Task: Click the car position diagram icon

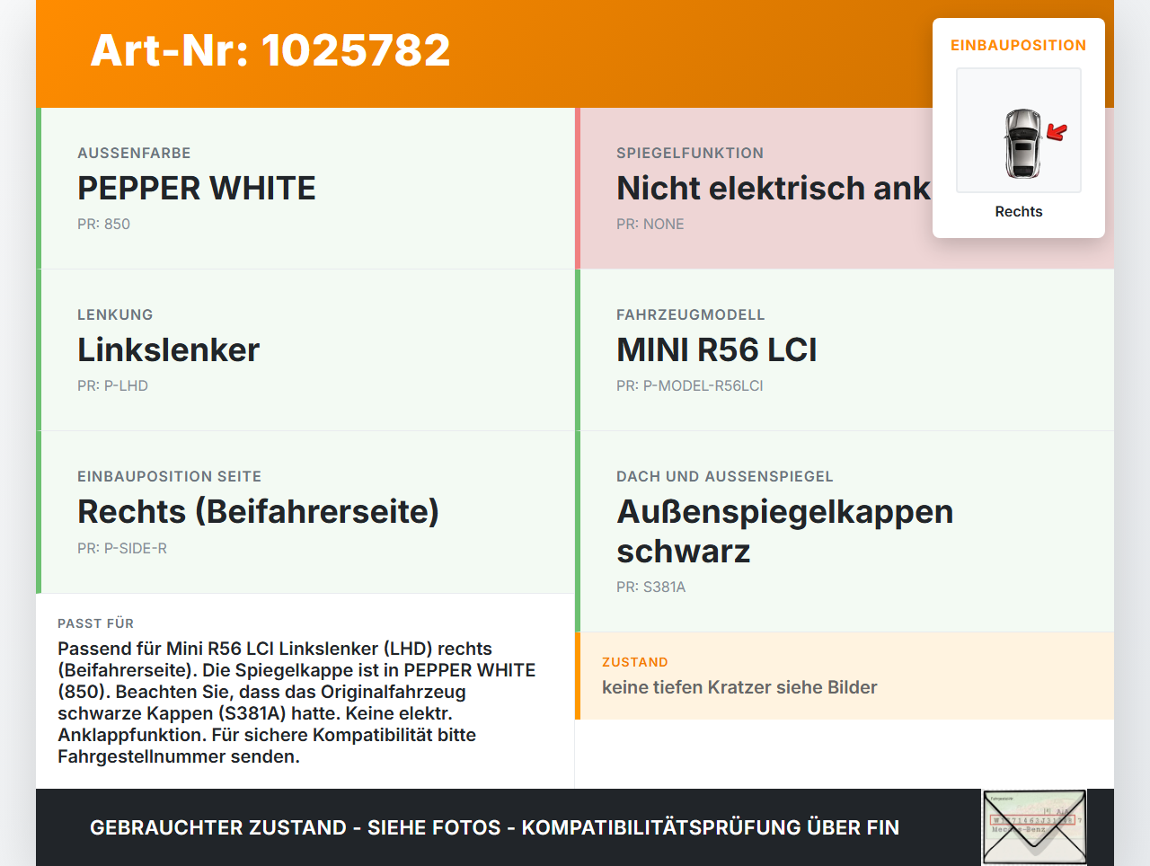Action: point(1019,130)
